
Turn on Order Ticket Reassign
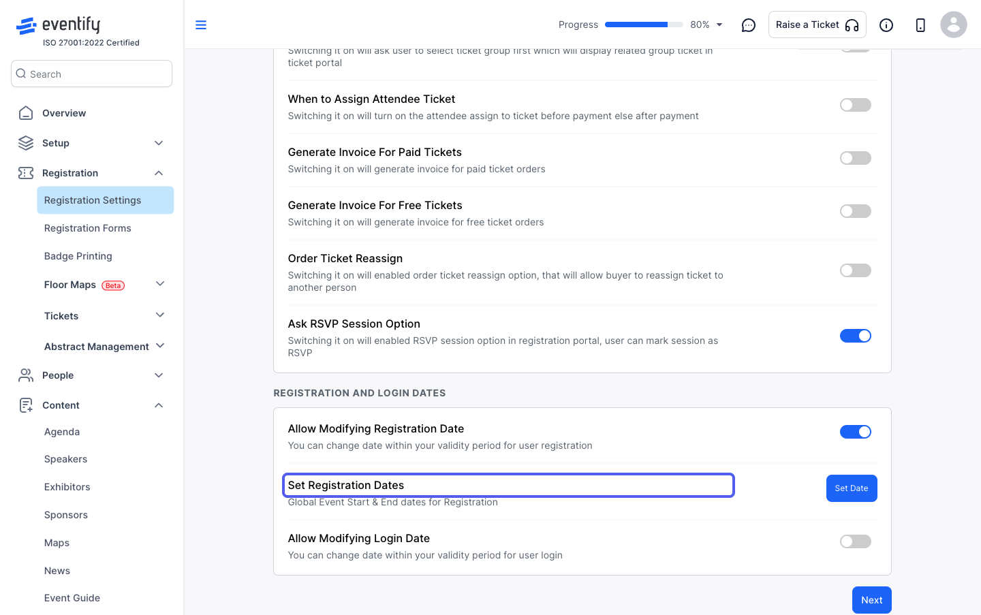(856, 270)
